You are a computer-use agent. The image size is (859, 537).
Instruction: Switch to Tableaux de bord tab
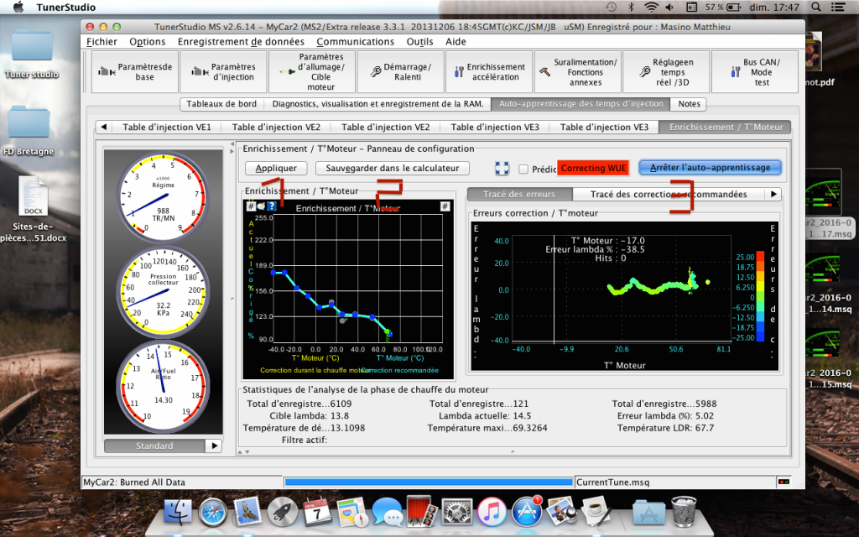pyautogui.click(x=221, y=103)
